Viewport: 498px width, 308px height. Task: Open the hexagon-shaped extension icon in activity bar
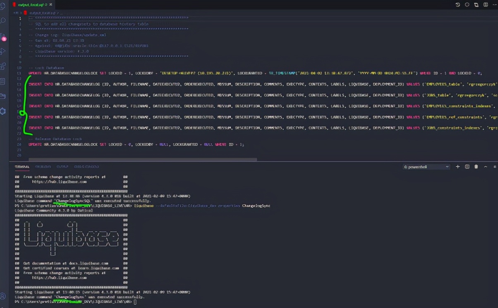pyautogui.click(x=3, y=111)
